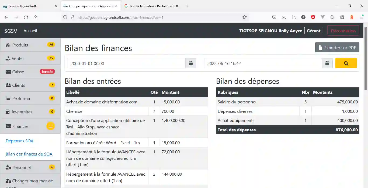
Task: Click the start date input field
Action: [x=127, y=63]
